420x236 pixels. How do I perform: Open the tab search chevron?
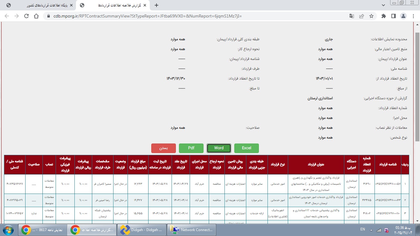[x=383, y=5]
